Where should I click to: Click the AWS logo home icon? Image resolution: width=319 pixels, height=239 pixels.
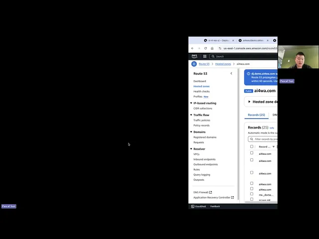coord(194,56)
